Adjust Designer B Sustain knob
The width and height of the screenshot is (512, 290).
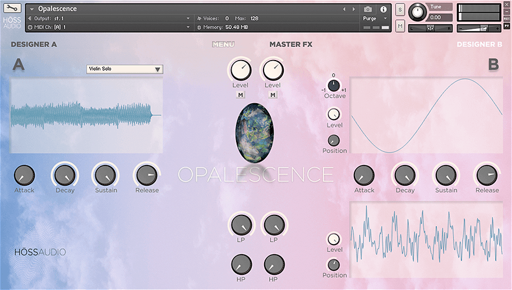(x=446, y=175)
